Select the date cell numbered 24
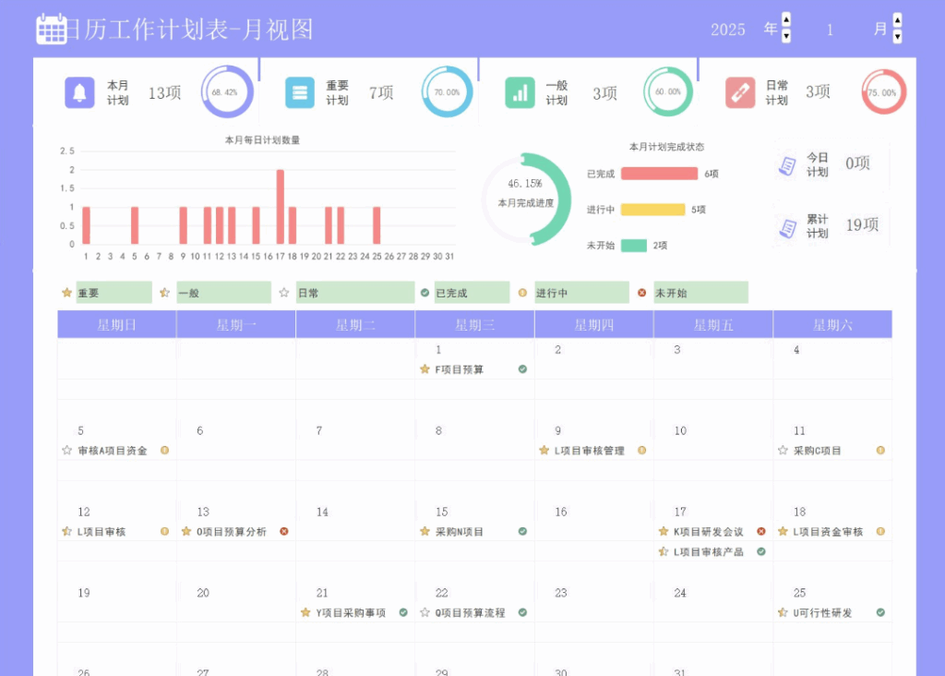The width and height of the screenshot is (945, 676). click(680, 593)
